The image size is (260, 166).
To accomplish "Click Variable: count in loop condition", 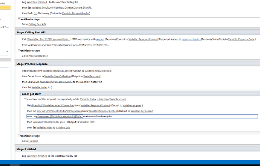I will click(x=118, y=99).
